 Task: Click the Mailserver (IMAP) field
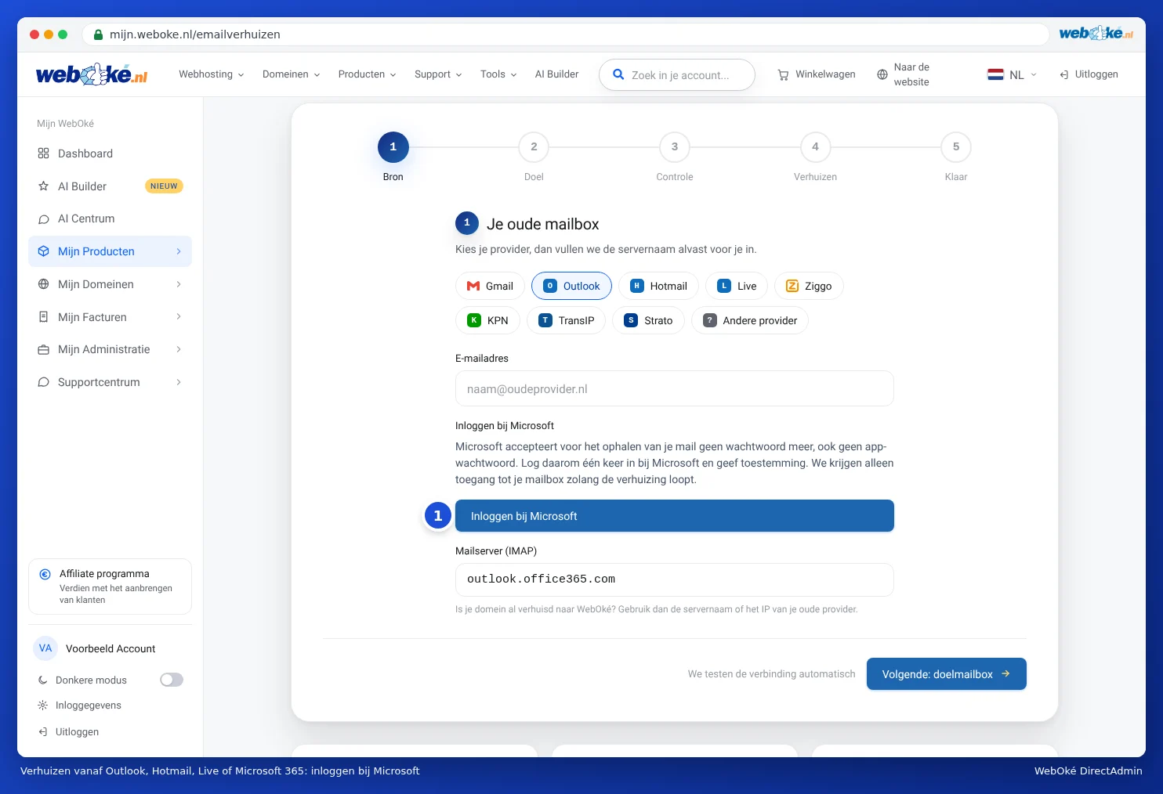tap(675, 579)
